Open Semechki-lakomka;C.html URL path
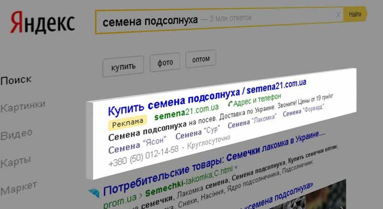 189,181
